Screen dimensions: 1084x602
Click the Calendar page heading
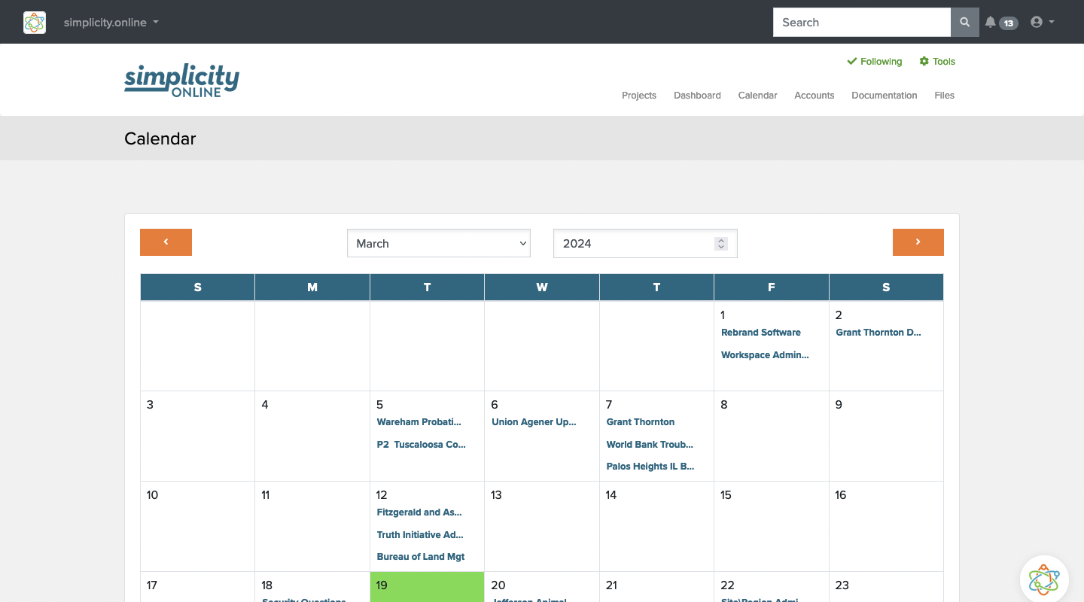click(x=160, y=138)
